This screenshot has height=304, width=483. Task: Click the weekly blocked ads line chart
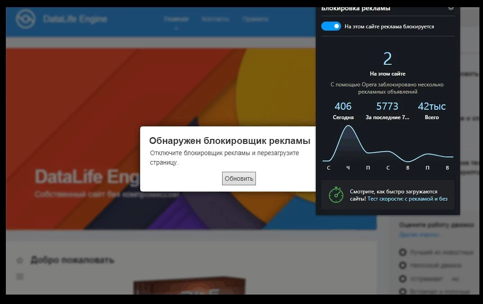387,143
